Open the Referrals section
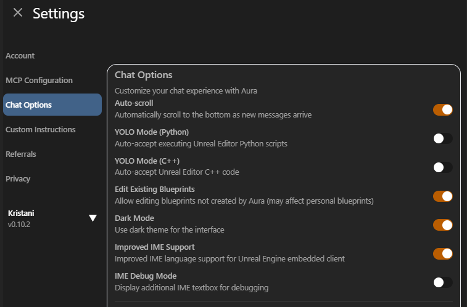The height and width of the screenshot is (307, 467). click(21, 154)
